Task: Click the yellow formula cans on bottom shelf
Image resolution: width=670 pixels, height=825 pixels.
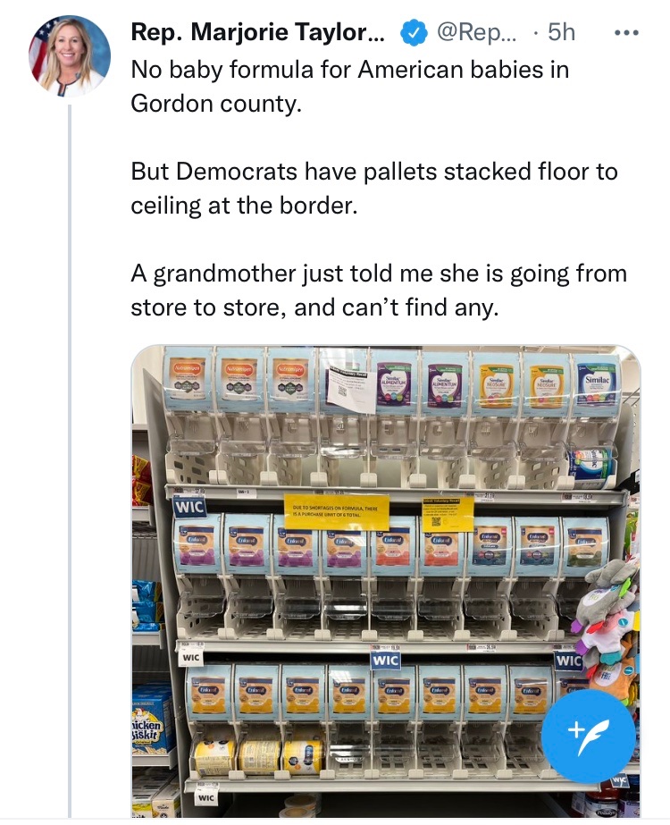Action: pos(258,756)
